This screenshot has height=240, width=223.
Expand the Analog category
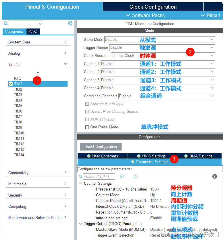pyautogui.click(x=38, y=53)
